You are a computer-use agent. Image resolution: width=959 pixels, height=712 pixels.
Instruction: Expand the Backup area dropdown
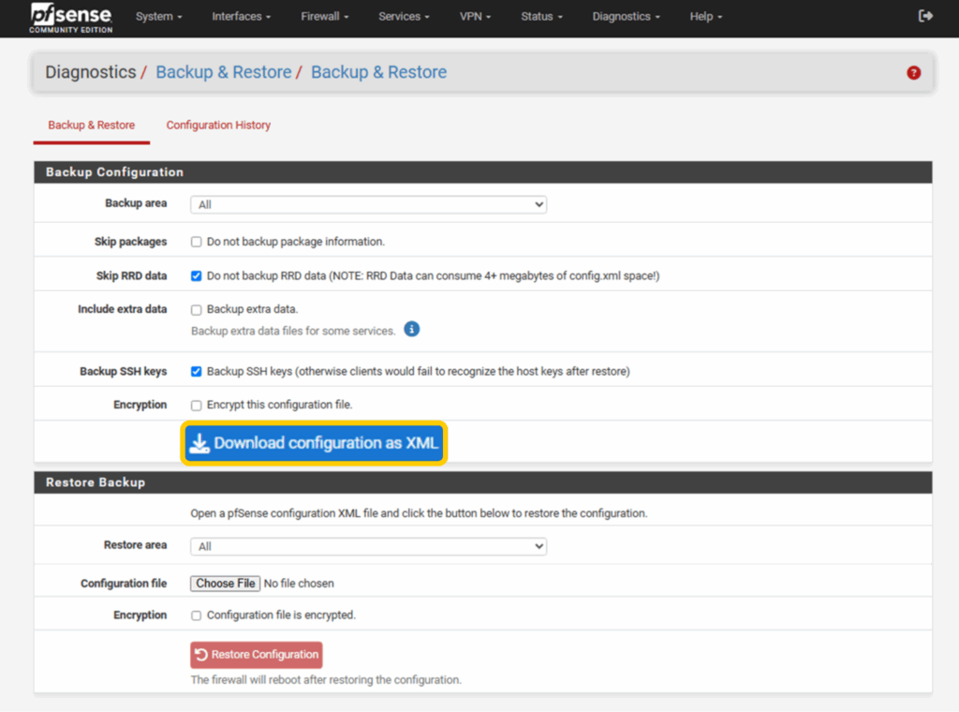pyautogui.click(x=368, y=204)
